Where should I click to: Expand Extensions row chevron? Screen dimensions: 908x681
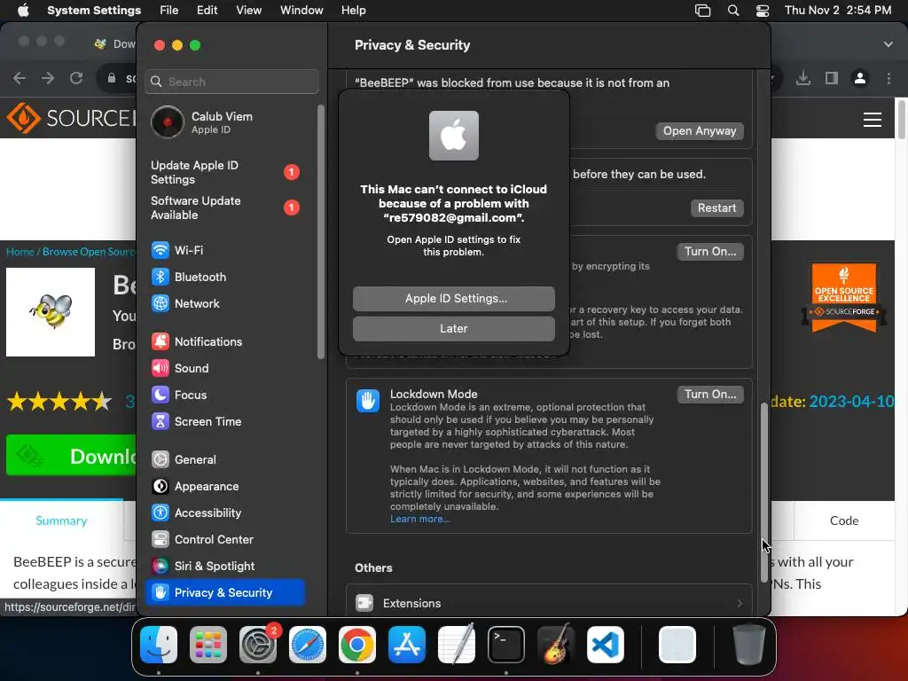coord(740,603)
